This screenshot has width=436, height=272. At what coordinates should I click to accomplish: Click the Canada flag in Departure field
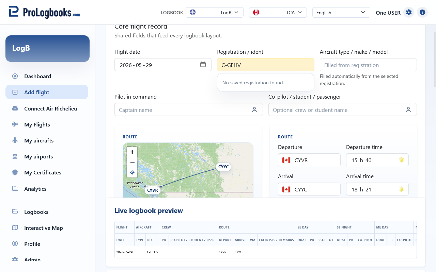click(x=286, y=160)
